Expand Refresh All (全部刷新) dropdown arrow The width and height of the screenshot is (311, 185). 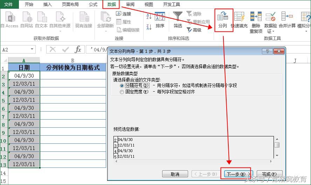pyautogui.click(x=106, y=31)
